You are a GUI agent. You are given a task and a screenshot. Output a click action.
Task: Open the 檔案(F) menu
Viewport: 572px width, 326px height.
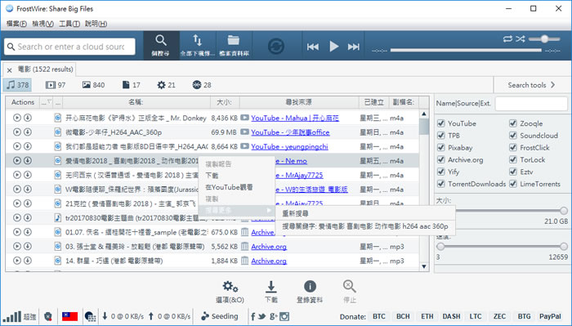point(16,24)
